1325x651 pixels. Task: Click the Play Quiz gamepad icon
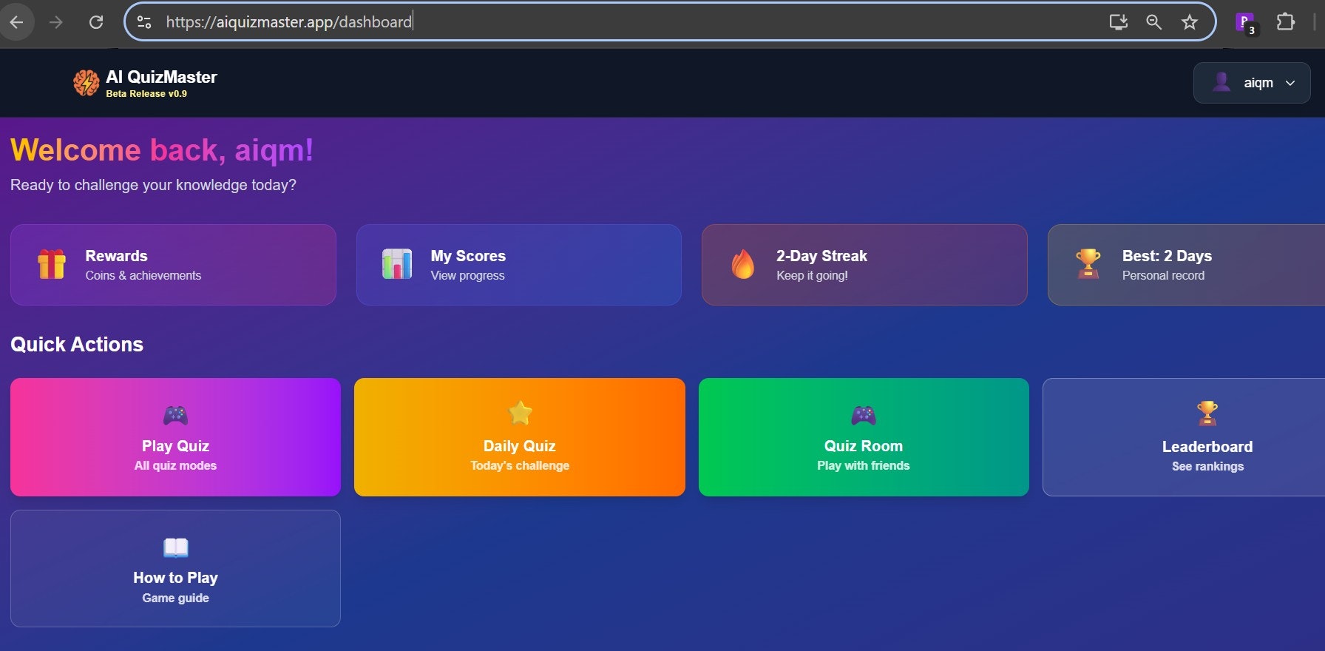coord(175,415)
